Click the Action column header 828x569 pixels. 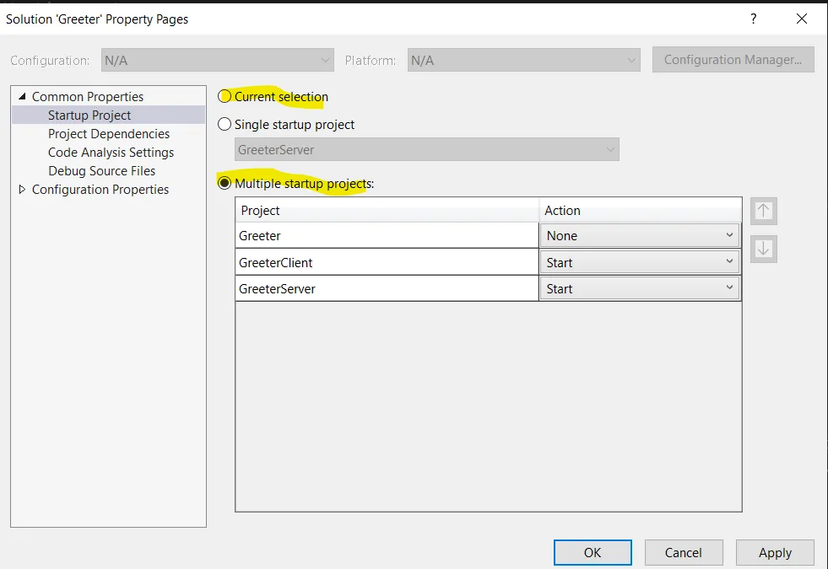click(640, 210)
